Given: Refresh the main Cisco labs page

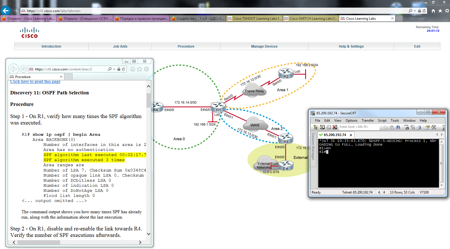Looking at the screenshot, I should tap(424, 11).
